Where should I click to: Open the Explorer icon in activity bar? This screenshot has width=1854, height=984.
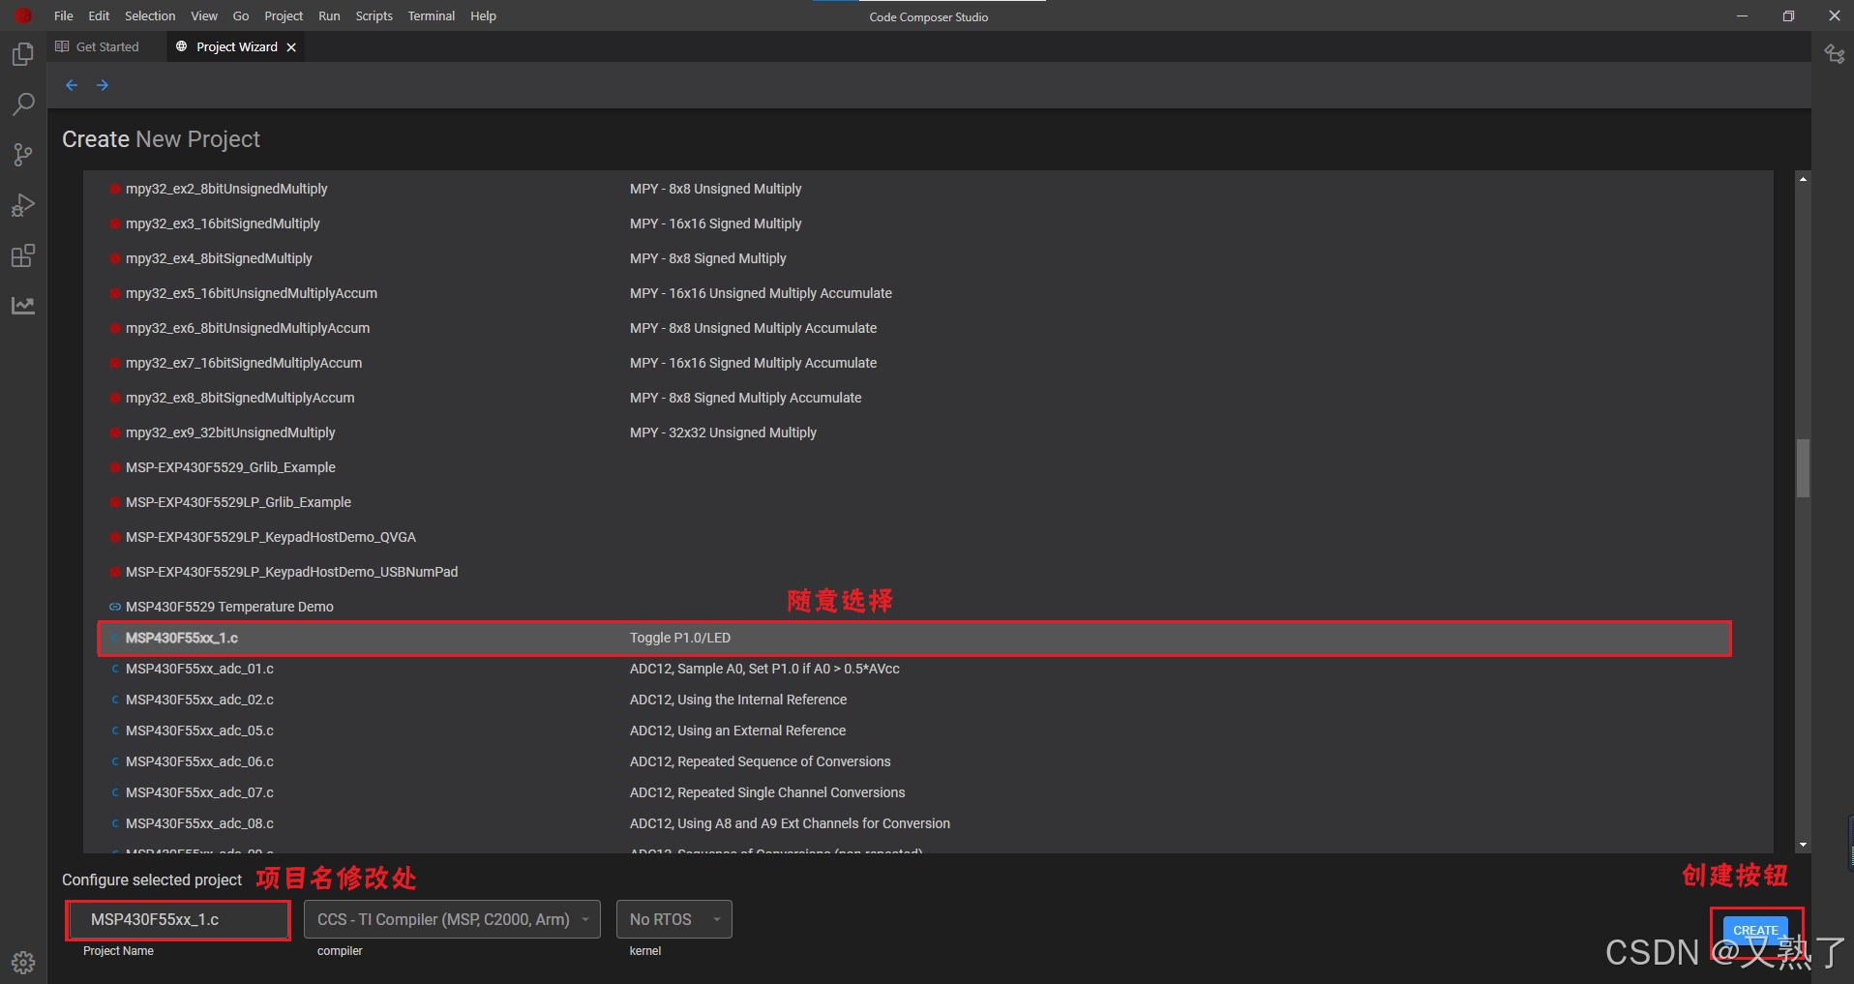click(x=23, y=54)
